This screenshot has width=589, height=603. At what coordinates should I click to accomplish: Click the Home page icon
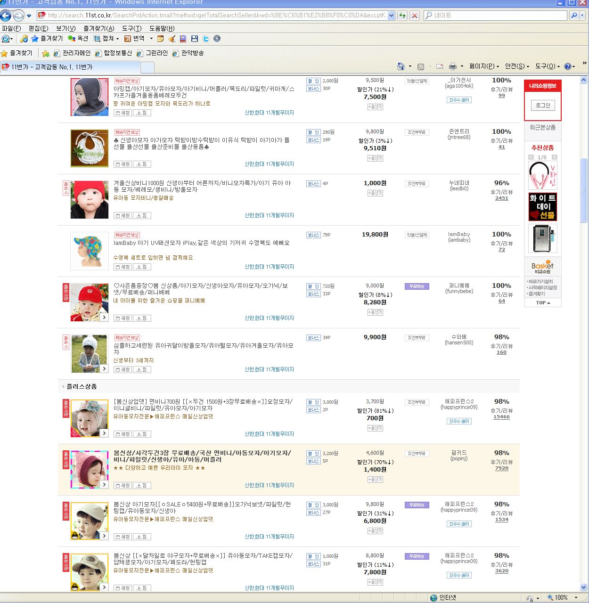point(401,66)
